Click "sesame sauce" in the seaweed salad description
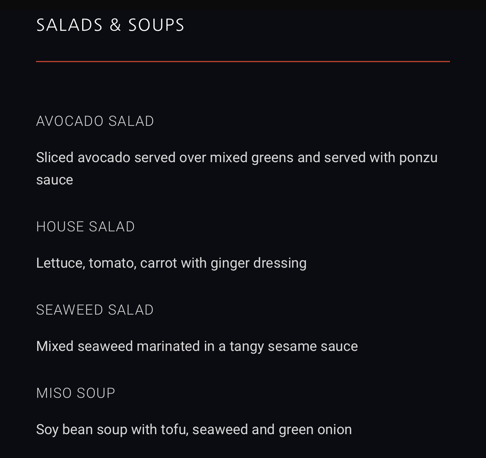 pos(313,346)
